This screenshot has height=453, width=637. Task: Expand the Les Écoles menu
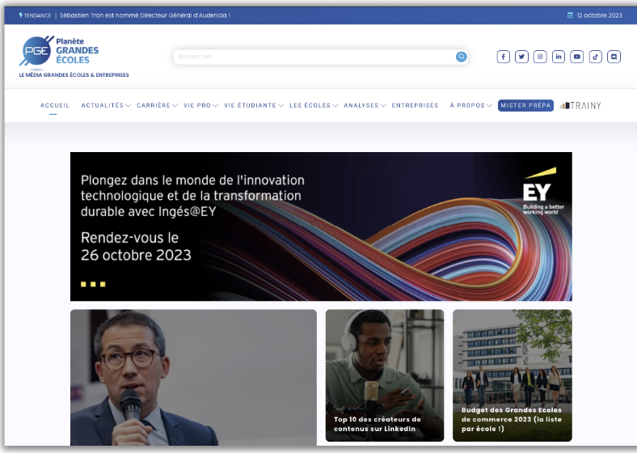(x=313, y=105)
